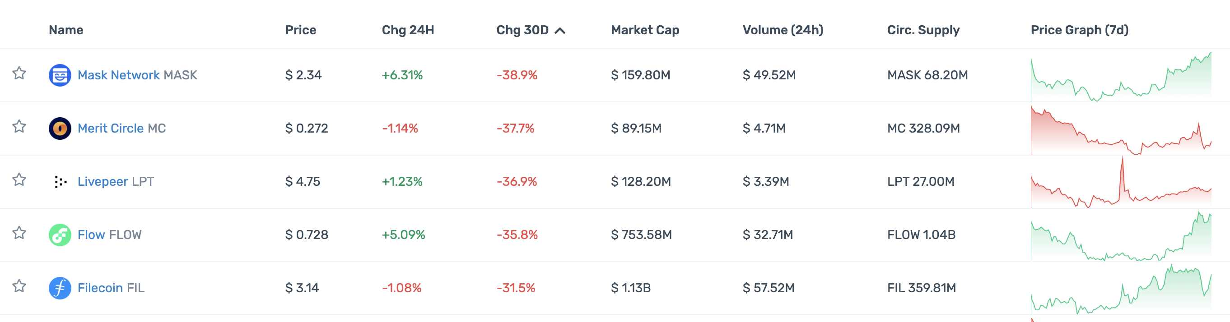Click the Flow coin logo
Screen dimensions: 1230x322
(60, 235)
